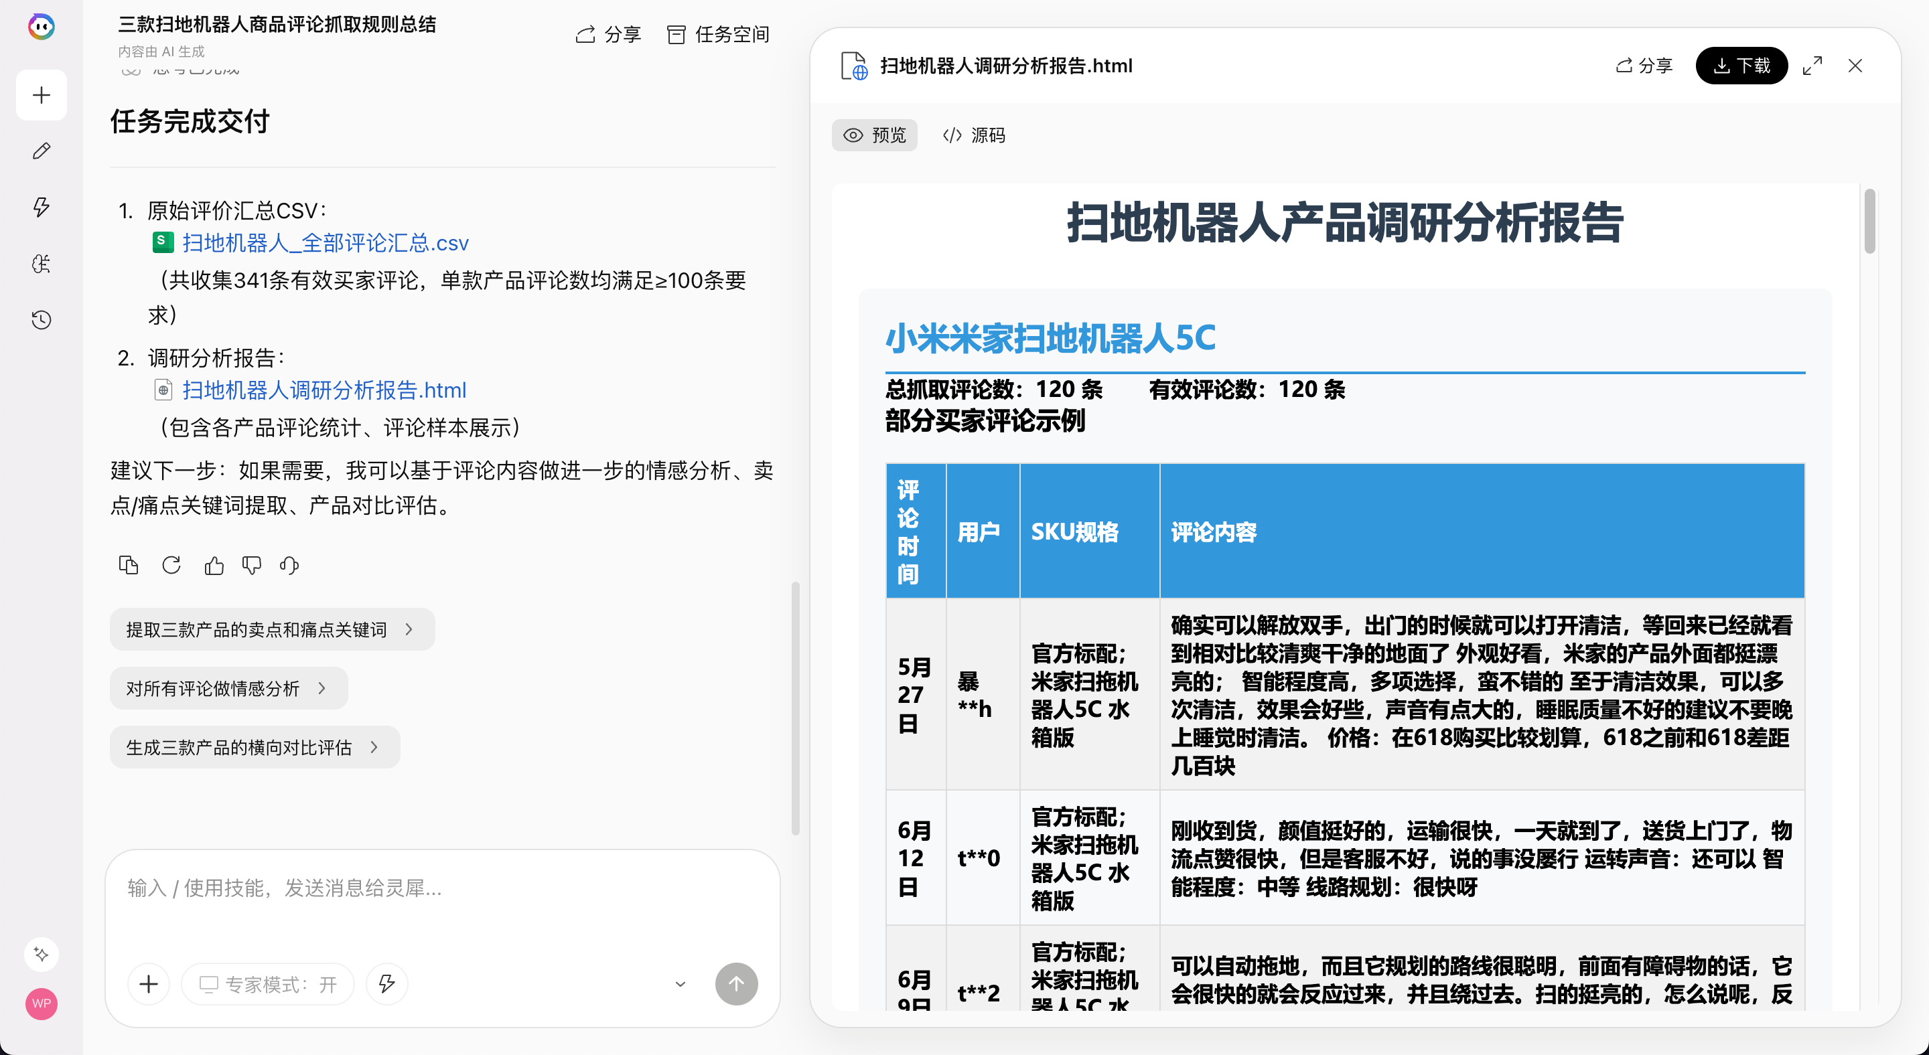Expand the dropdown chevron in input bar

[680, 984]
